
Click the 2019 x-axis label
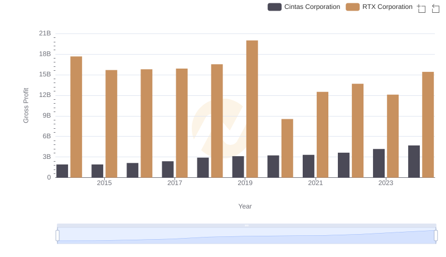[x=245, y=183]
